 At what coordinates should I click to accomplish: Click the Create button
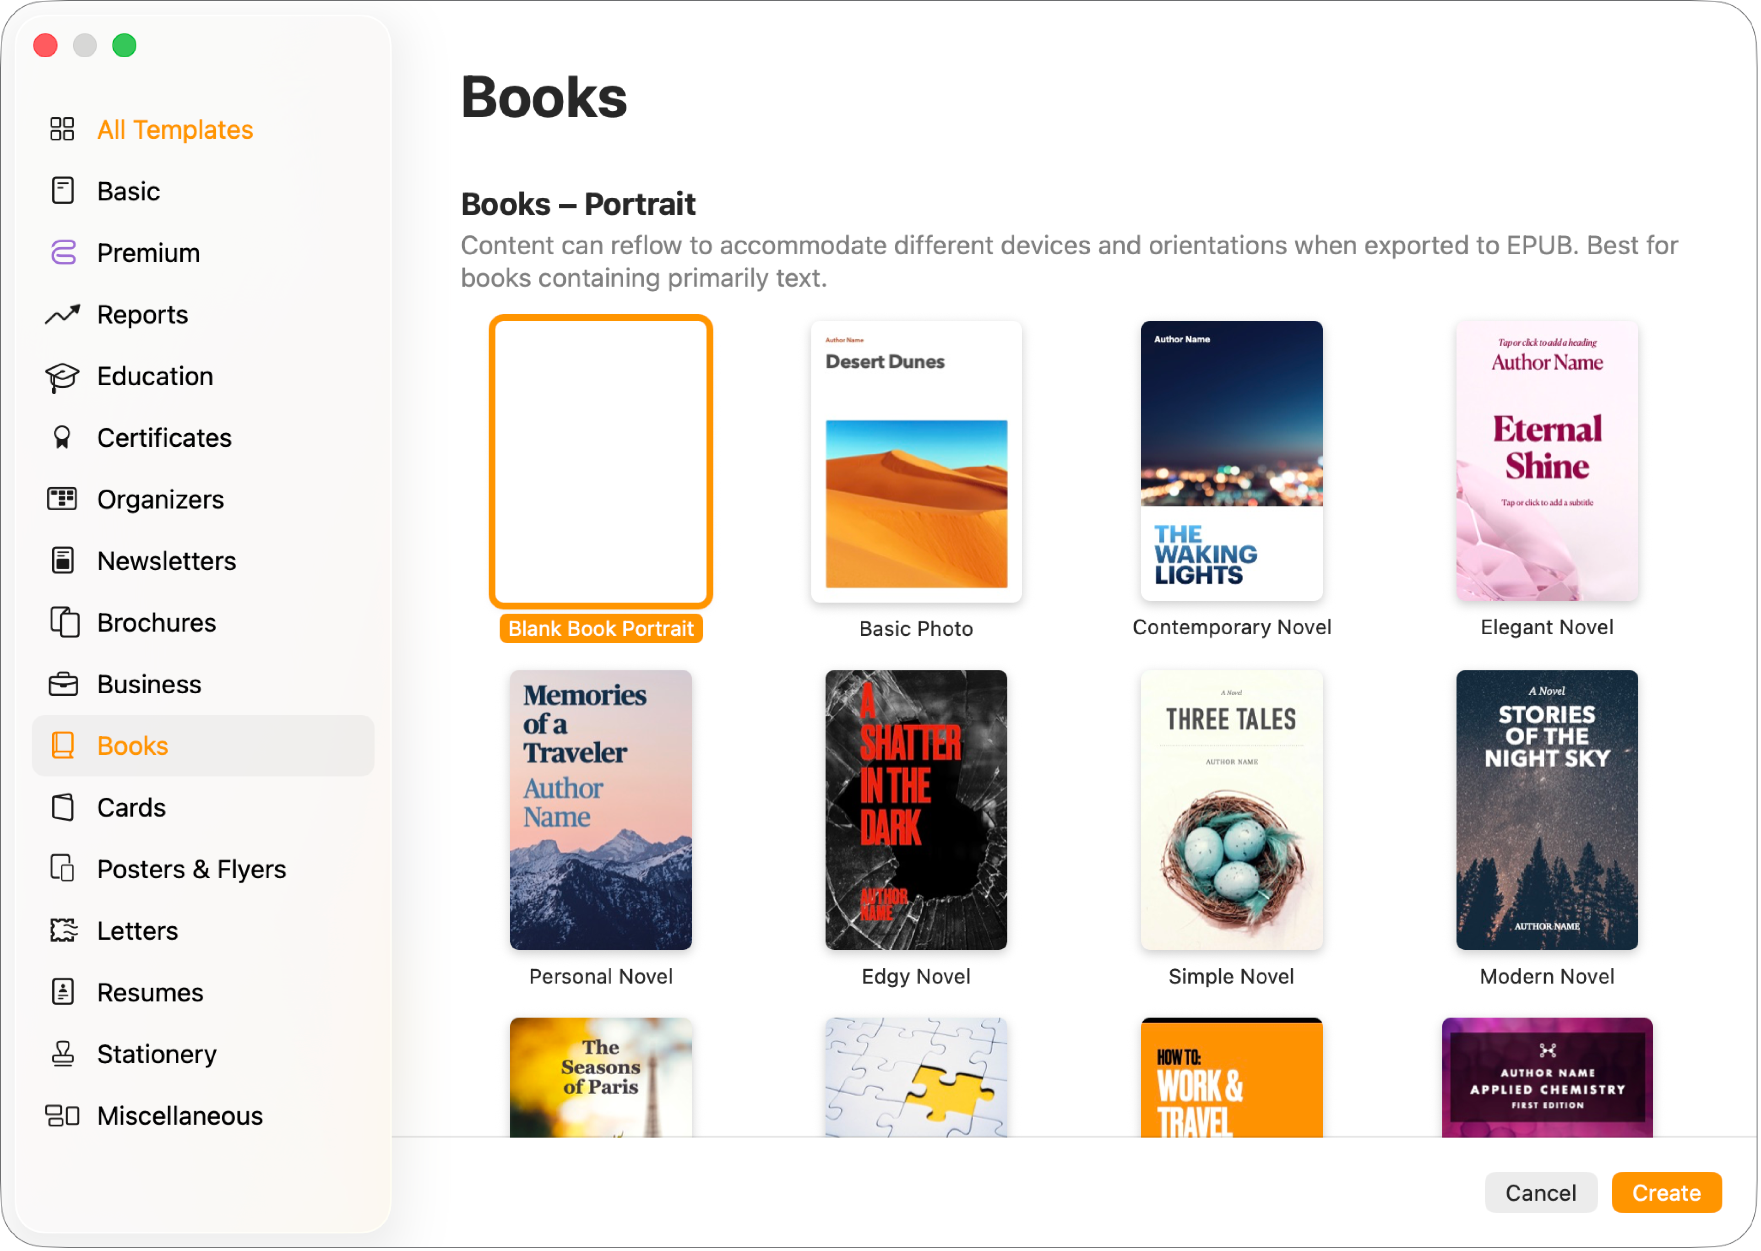1666,1191
